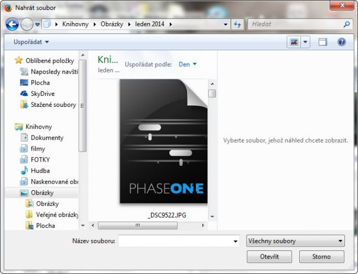The image size is (358, 274).
Task: Click the _DSC9522.JPG file name
Action: 167,215
